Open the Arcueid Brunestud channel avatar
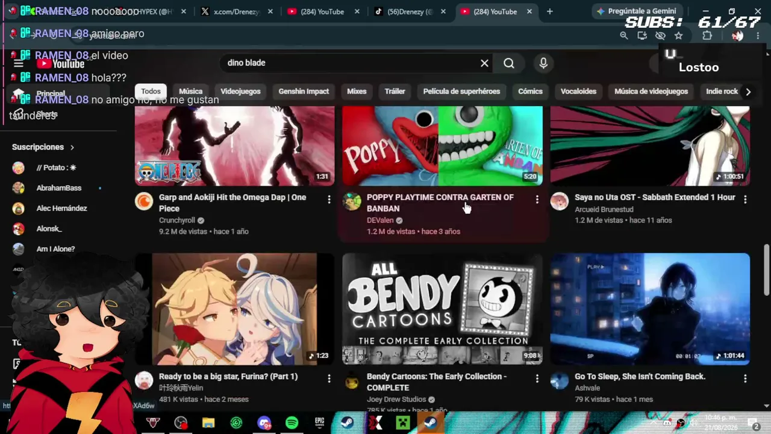 click(560, 201)
